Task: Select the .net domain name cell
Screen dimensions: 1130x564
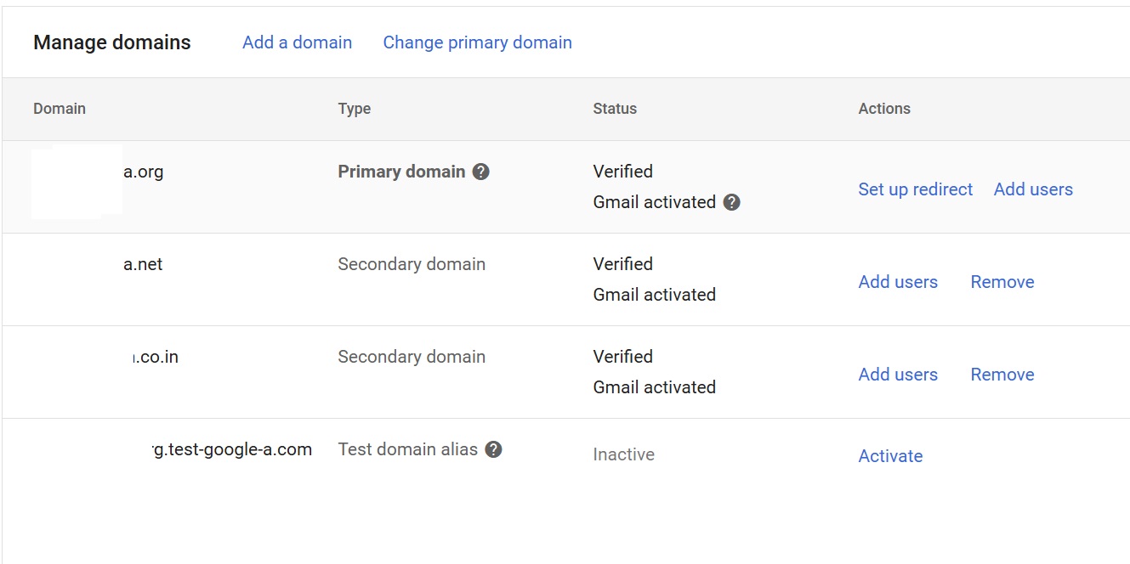Action: [x=142, y=264]
